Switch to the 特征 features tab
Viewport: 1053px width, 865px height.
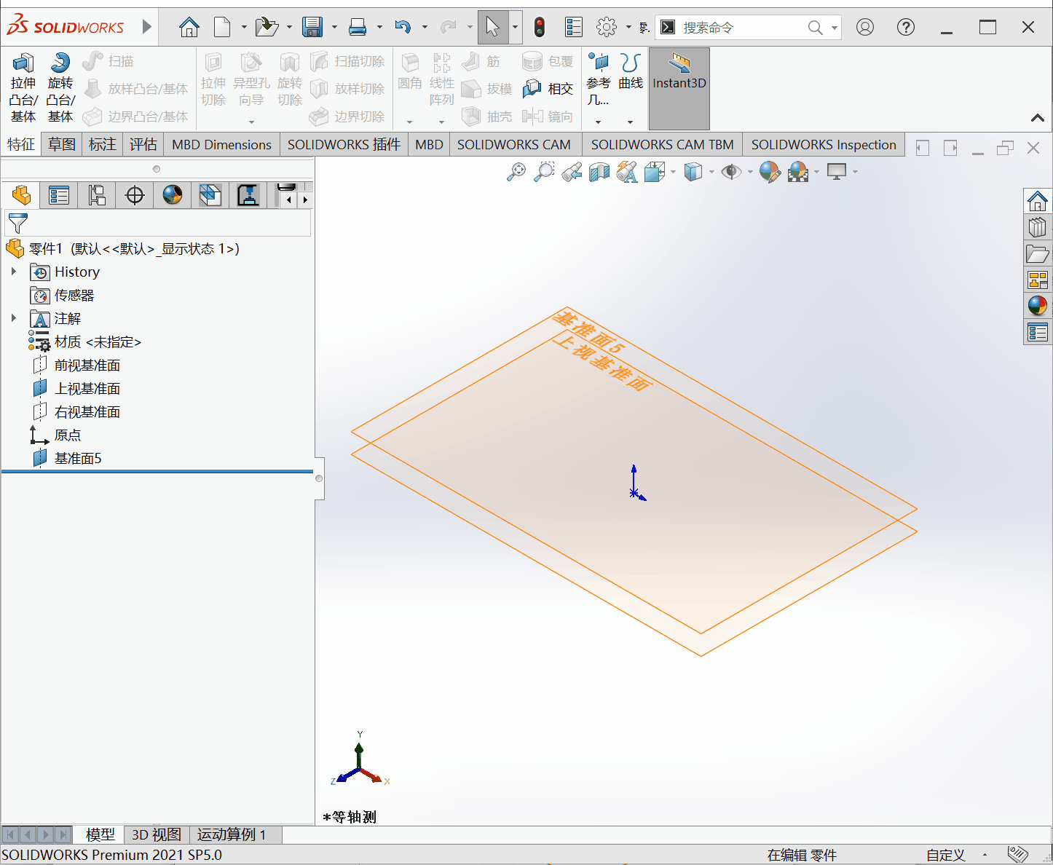[21, 144]
